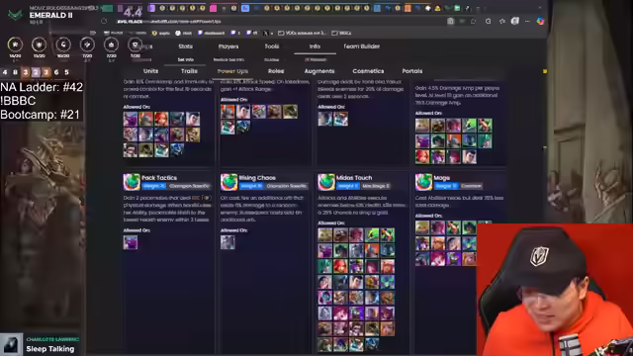Click the Rising Chaos power-up icon

[228, 182]
